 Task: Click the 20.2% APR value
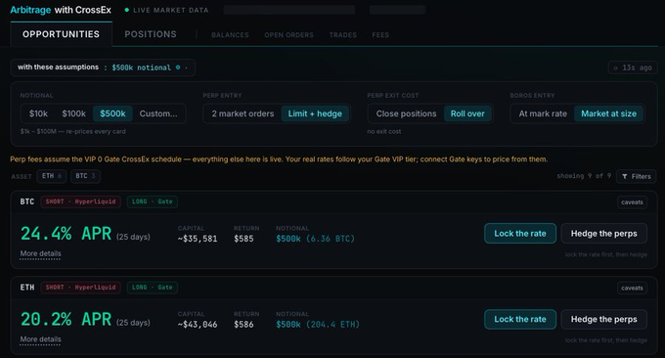coord(66,320)
